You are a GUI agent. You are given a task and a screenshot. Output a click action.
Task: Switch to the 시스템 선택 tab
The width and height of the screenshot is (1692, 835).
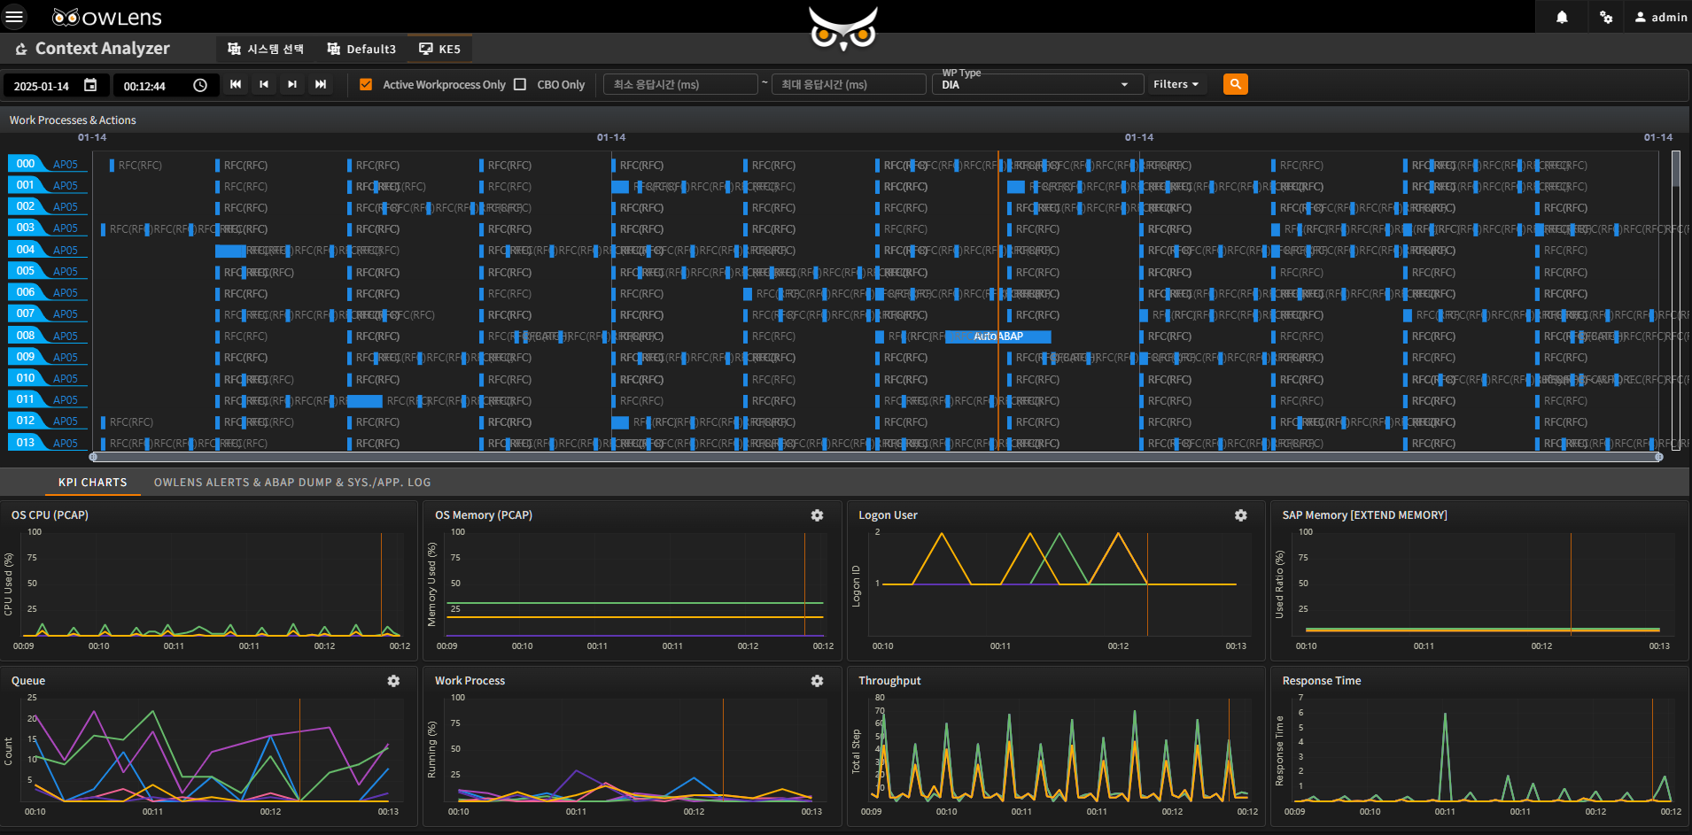(265, 49)
